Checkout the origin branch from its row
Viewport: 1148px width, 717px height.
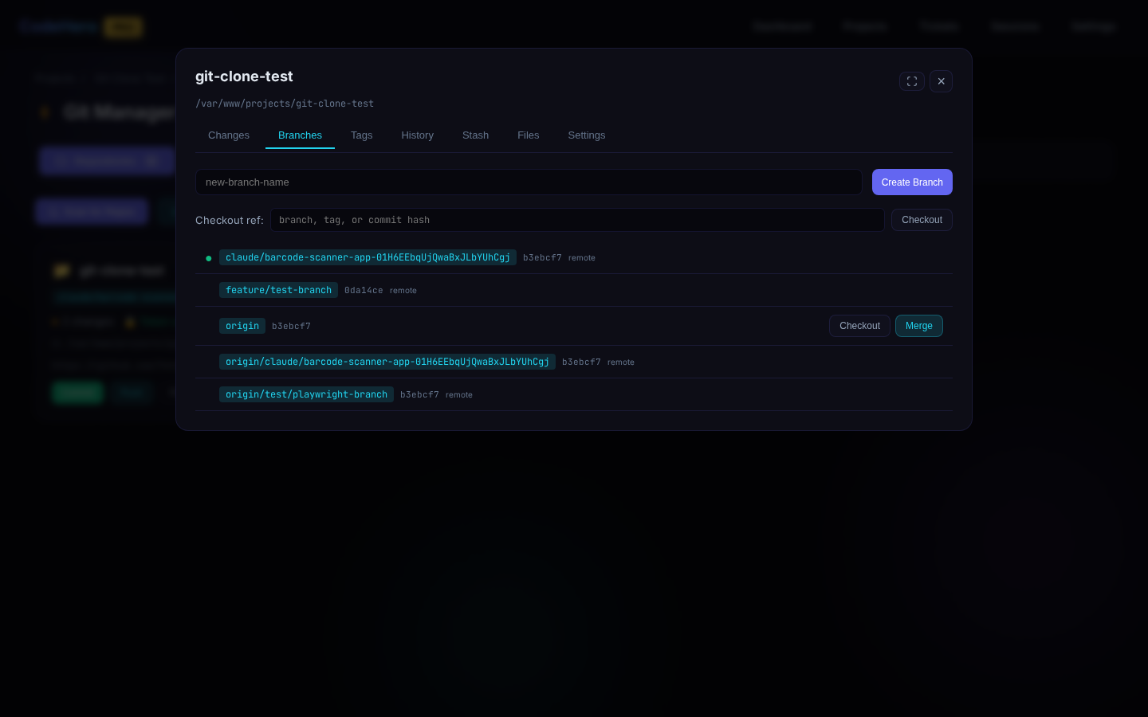(859, 326)
